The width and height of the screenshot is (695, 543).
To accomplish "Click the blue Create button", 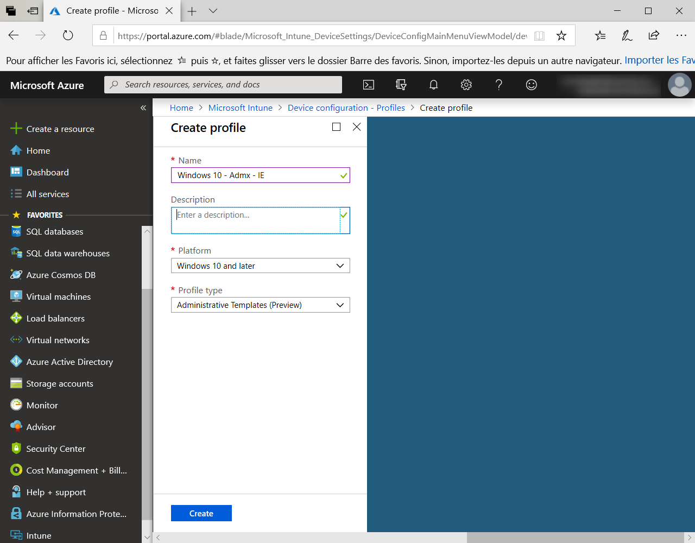I will [201, 514].
